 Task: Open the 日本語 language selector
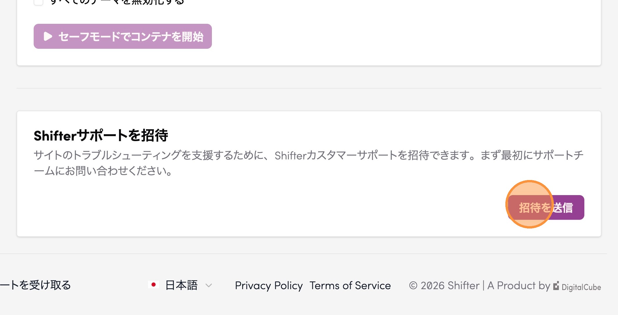(181, 285)
